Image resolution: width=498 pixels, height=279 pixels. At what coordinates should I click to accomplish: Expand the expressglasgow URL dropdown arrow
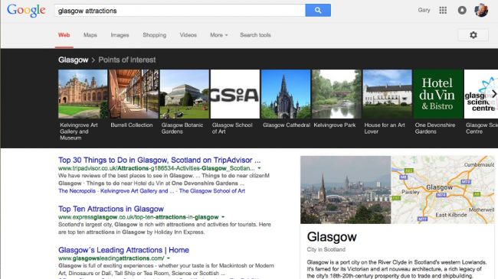pos(223,217)
